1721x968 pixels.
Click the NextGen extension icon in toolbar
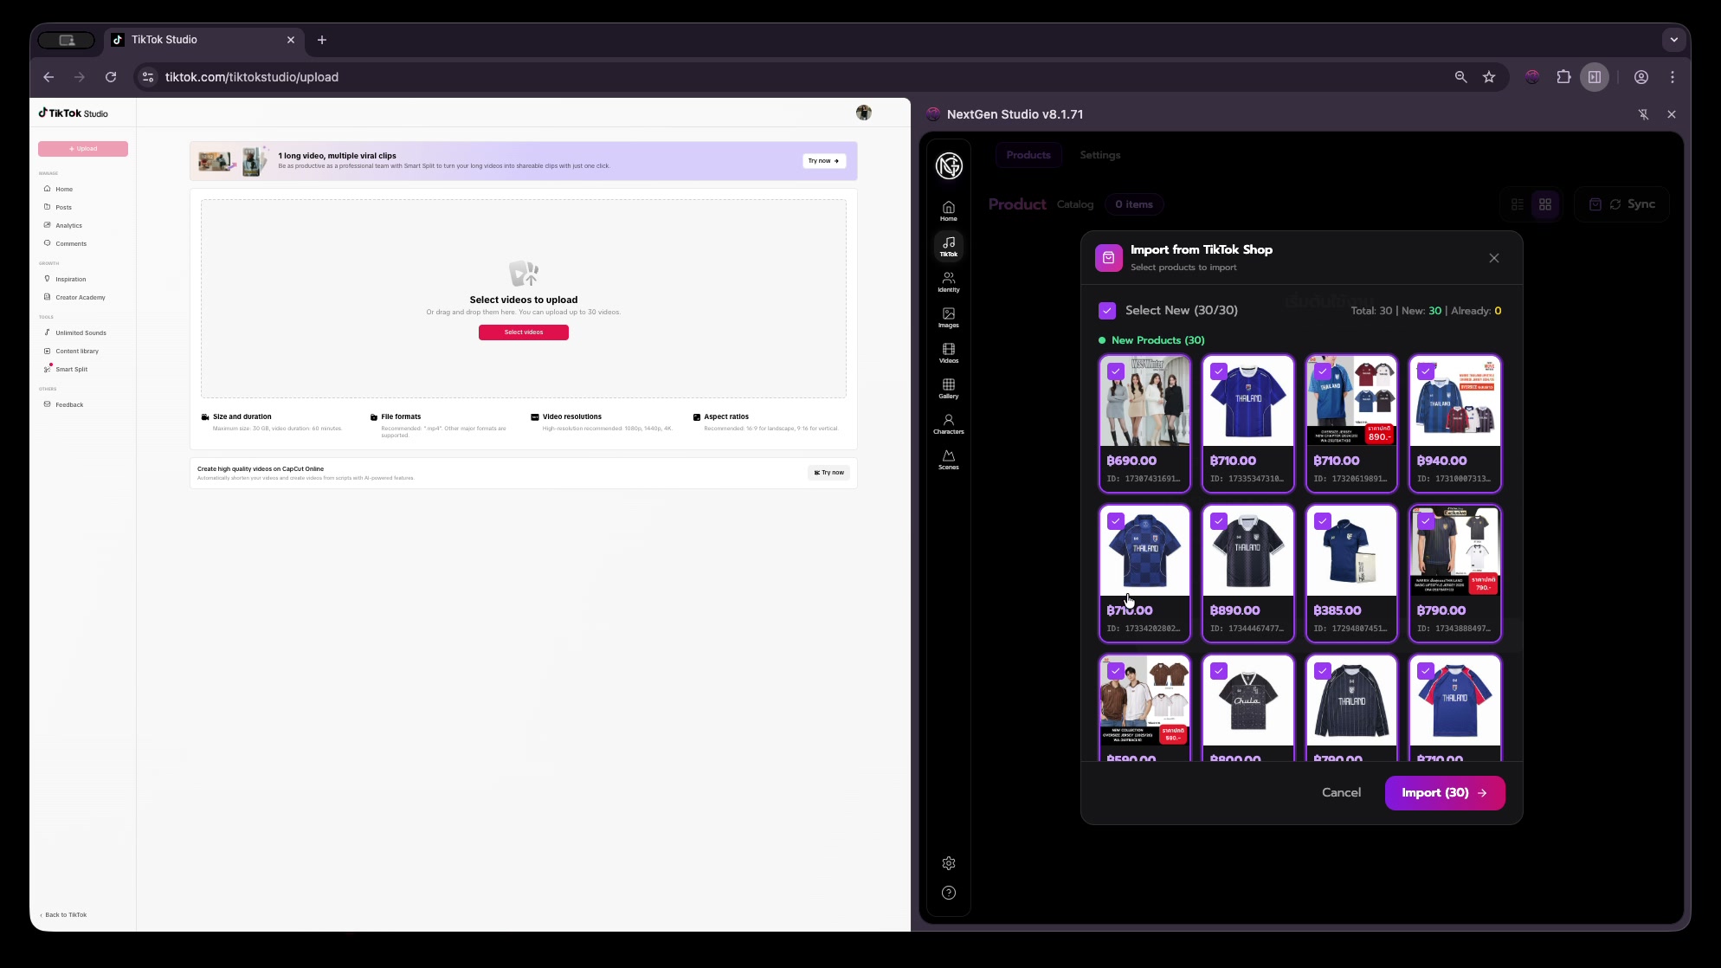click(x=1532, y=77)
